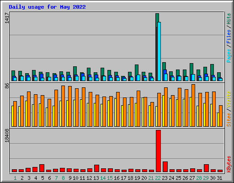The height and width of the screenshot is (183, 234).
Task: Click the KBytes legend label
Action: point(229,164)
